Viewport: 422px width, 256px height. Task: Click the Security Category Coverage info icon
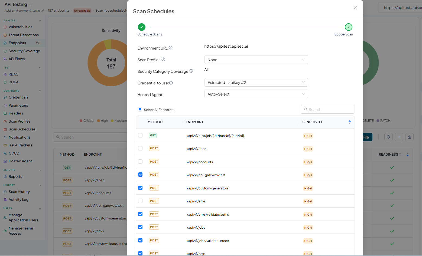click(x=191, y=71)
